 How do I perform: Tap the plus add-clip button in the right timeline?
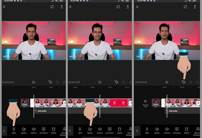(198, 103)
